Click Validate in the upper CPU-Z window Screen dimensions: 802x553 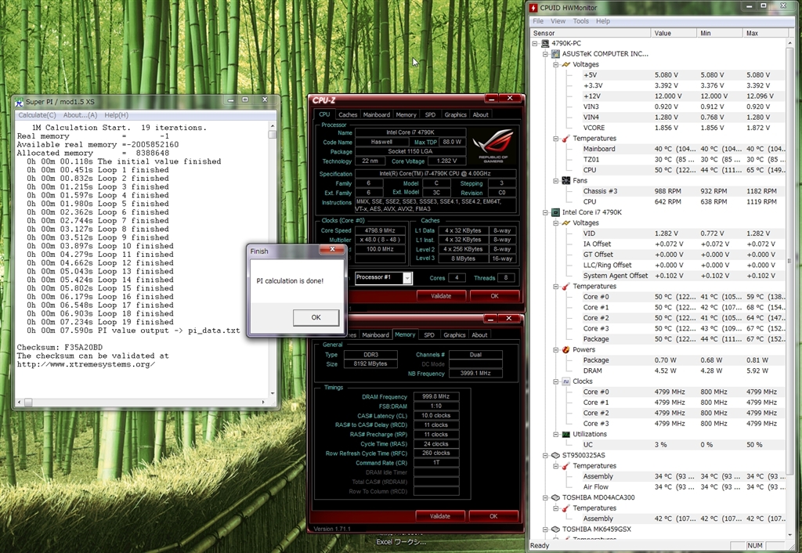tap(440, 296)
